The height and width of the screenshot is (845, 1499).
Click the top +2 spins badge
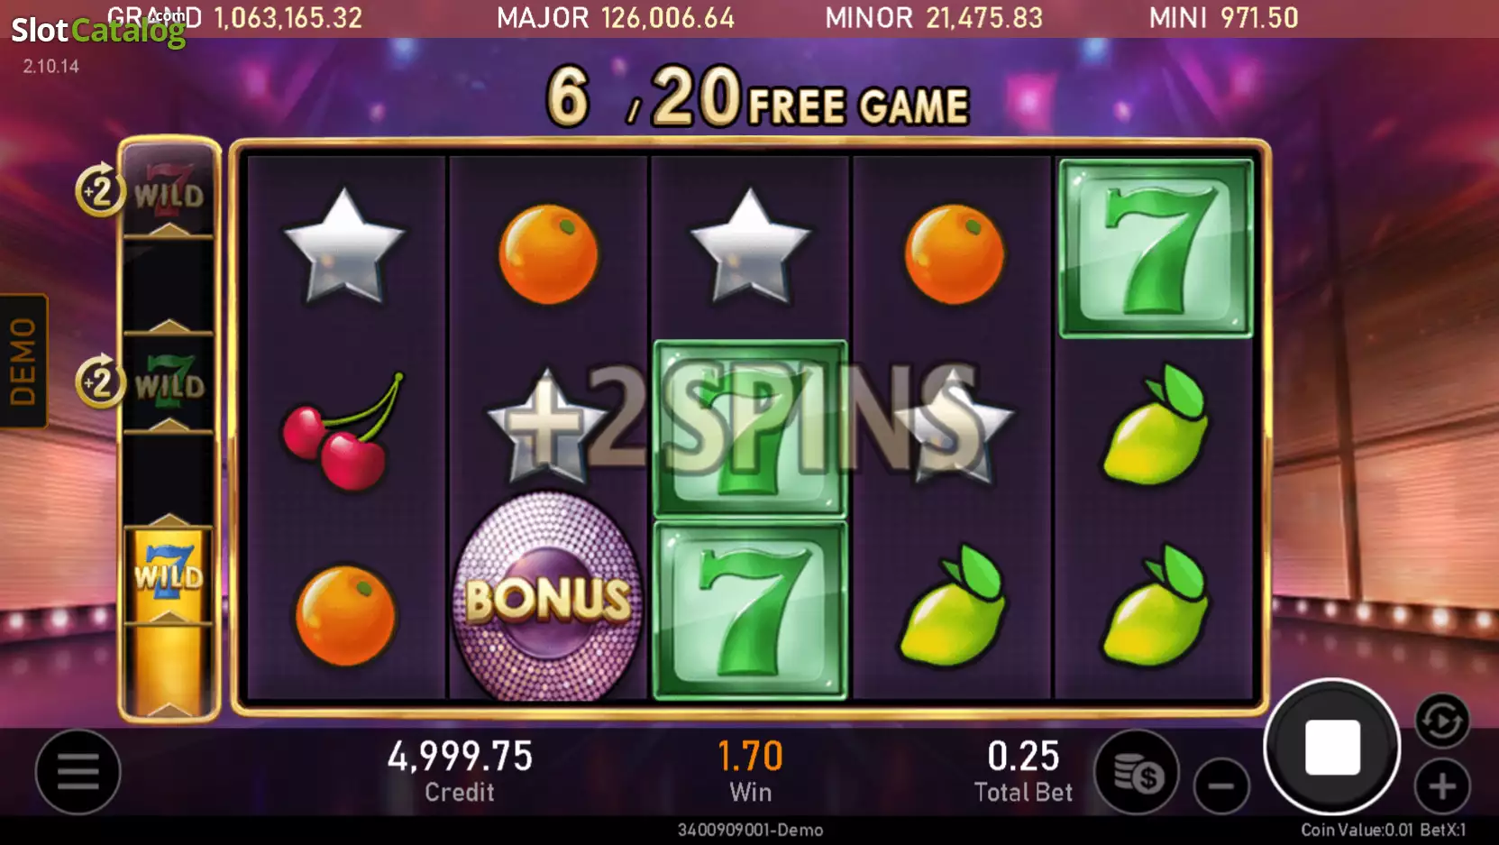point(99,190)
